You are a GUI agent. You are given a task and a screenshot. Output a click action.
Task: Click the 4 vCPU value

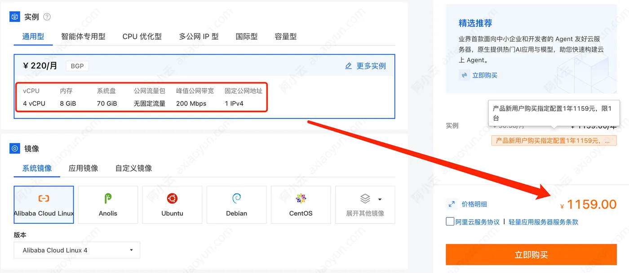pos(34,104)
